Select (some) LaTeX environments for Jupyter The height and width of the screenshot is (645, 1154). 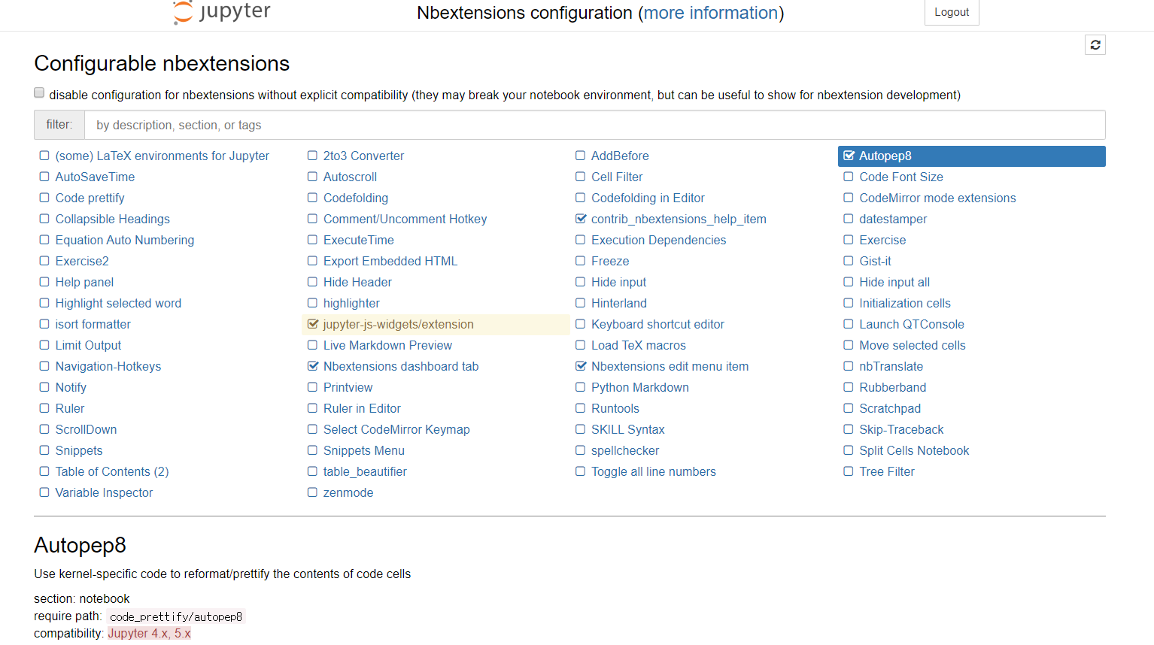pyautogui.click(x=162, y=156)
